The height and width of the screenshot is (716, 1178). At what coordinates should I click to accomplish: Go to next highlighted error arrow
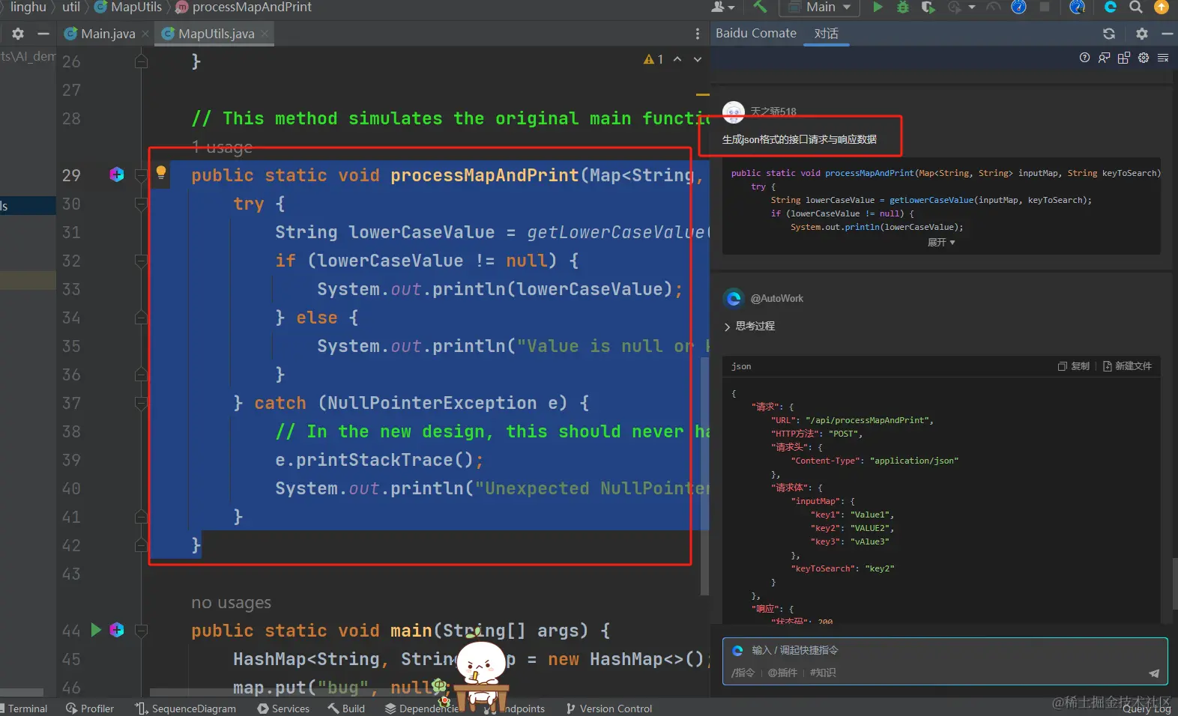click(x=698, y=59)
